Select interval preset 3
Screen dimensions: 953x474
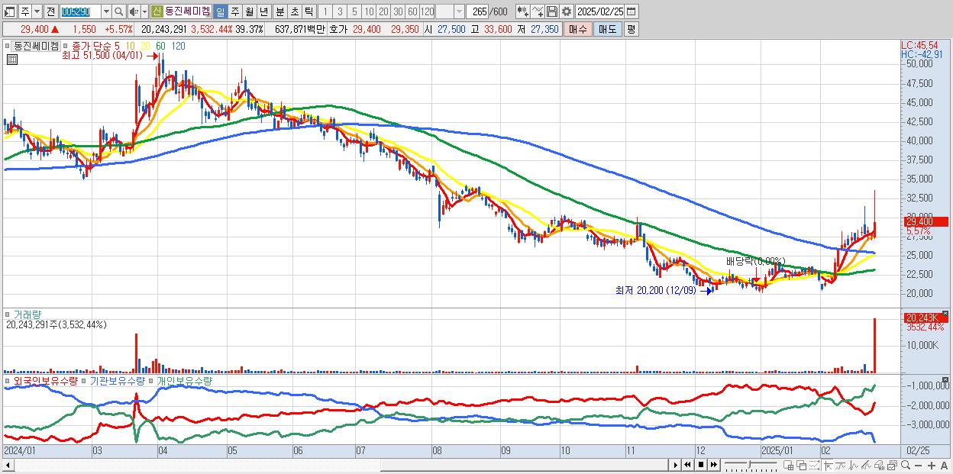340,11
